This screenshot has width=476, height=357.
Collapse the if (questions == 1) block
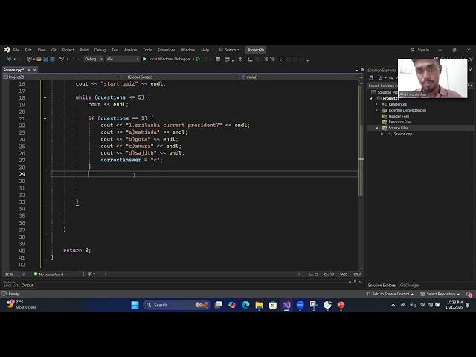[45, 119]
